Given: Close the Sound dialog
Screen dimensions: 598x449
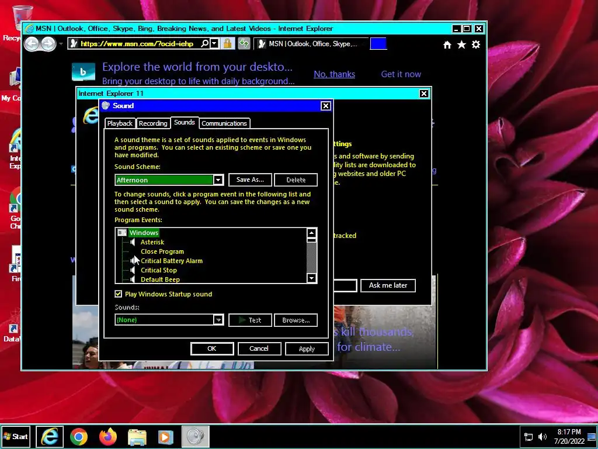Looking at the screenshot, I should pos(326,106).
